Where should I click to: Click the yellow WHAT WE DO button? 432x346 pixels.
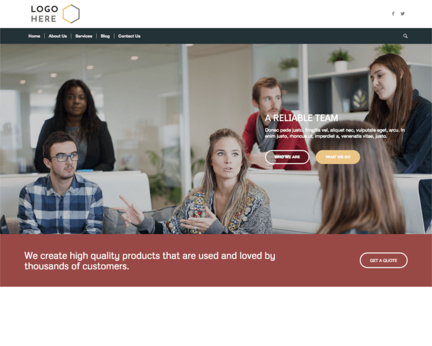pos(338,157)
